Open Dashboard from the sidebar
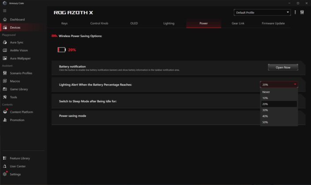 point(17,19)
